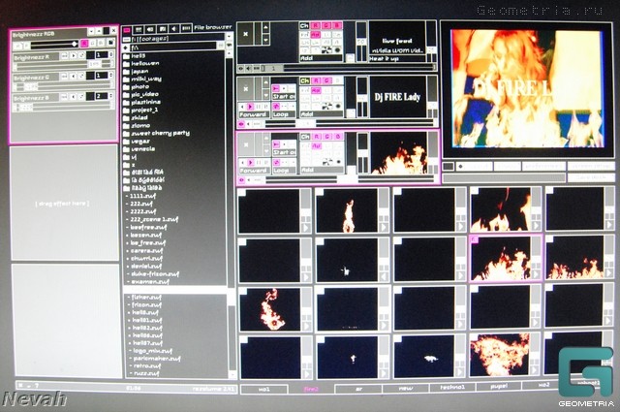The width and height of the screenshot is (620, 412).
Task: Toggle the pink bypass button on Brightnezz RGB
Action: click(83, 44)
